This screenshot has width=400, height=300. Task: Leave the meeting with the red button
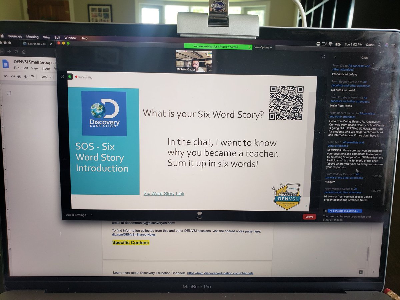[x=309, y=217]
